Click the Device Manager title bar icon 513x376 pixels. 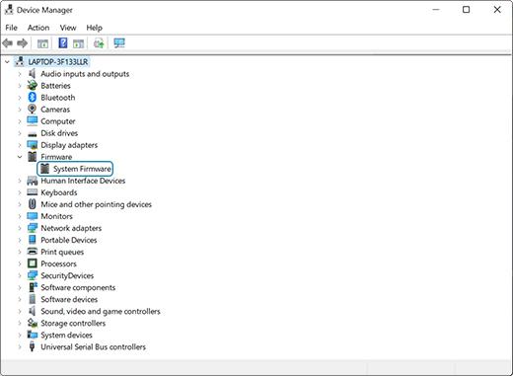point(9,10)
